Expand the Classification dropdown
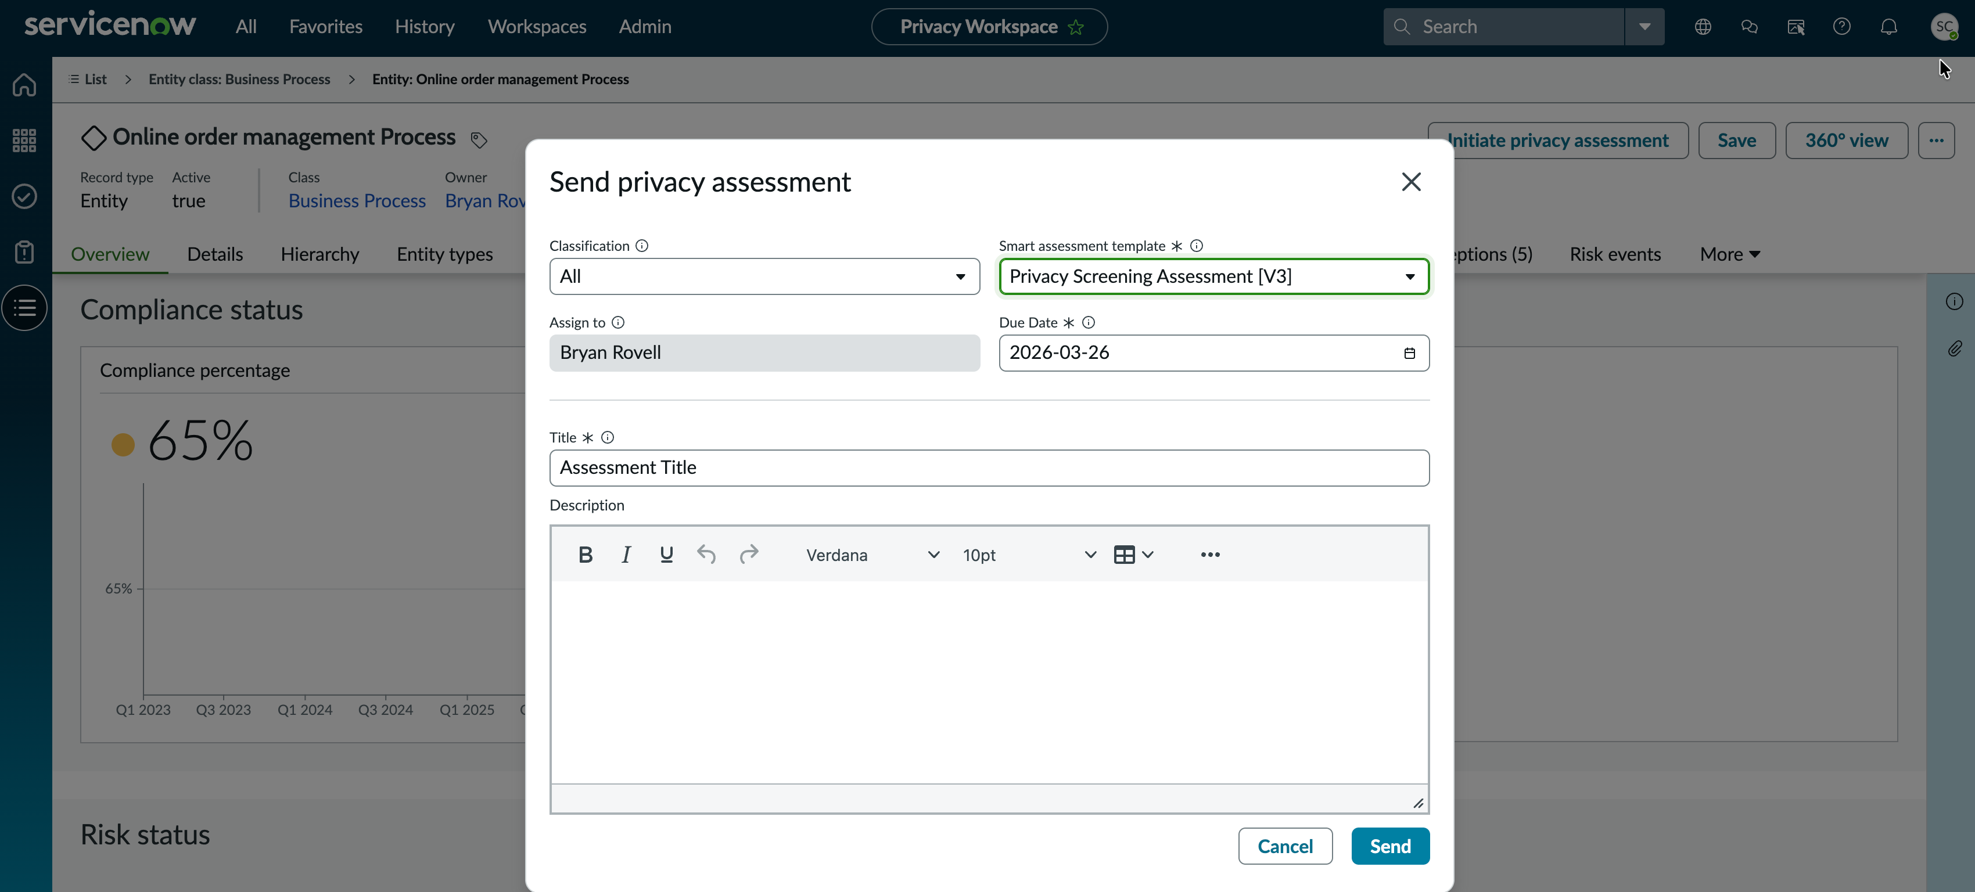Screen dimensions: 1975x892 [x=764, y=276]
